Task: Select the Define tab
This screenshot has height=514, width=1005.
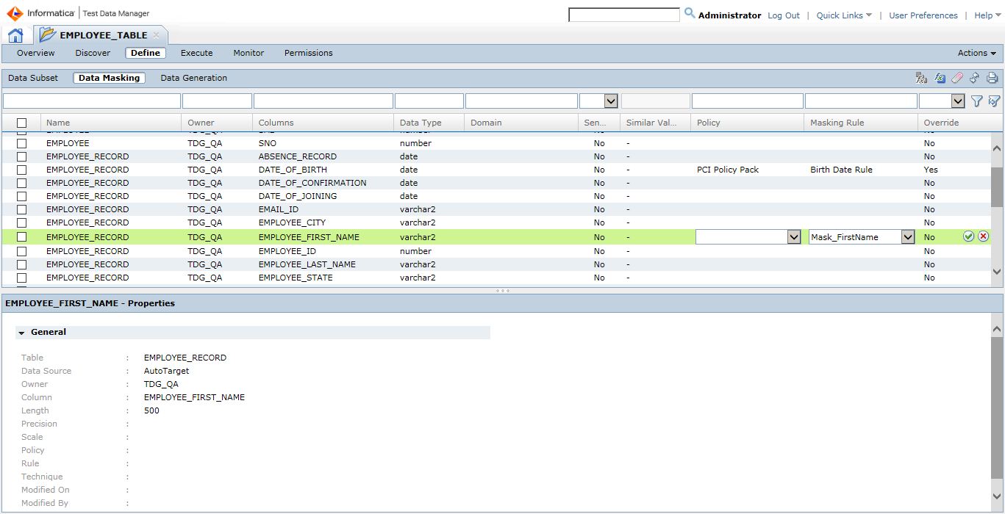Action: pyautogui.click(x=146, y=53)
